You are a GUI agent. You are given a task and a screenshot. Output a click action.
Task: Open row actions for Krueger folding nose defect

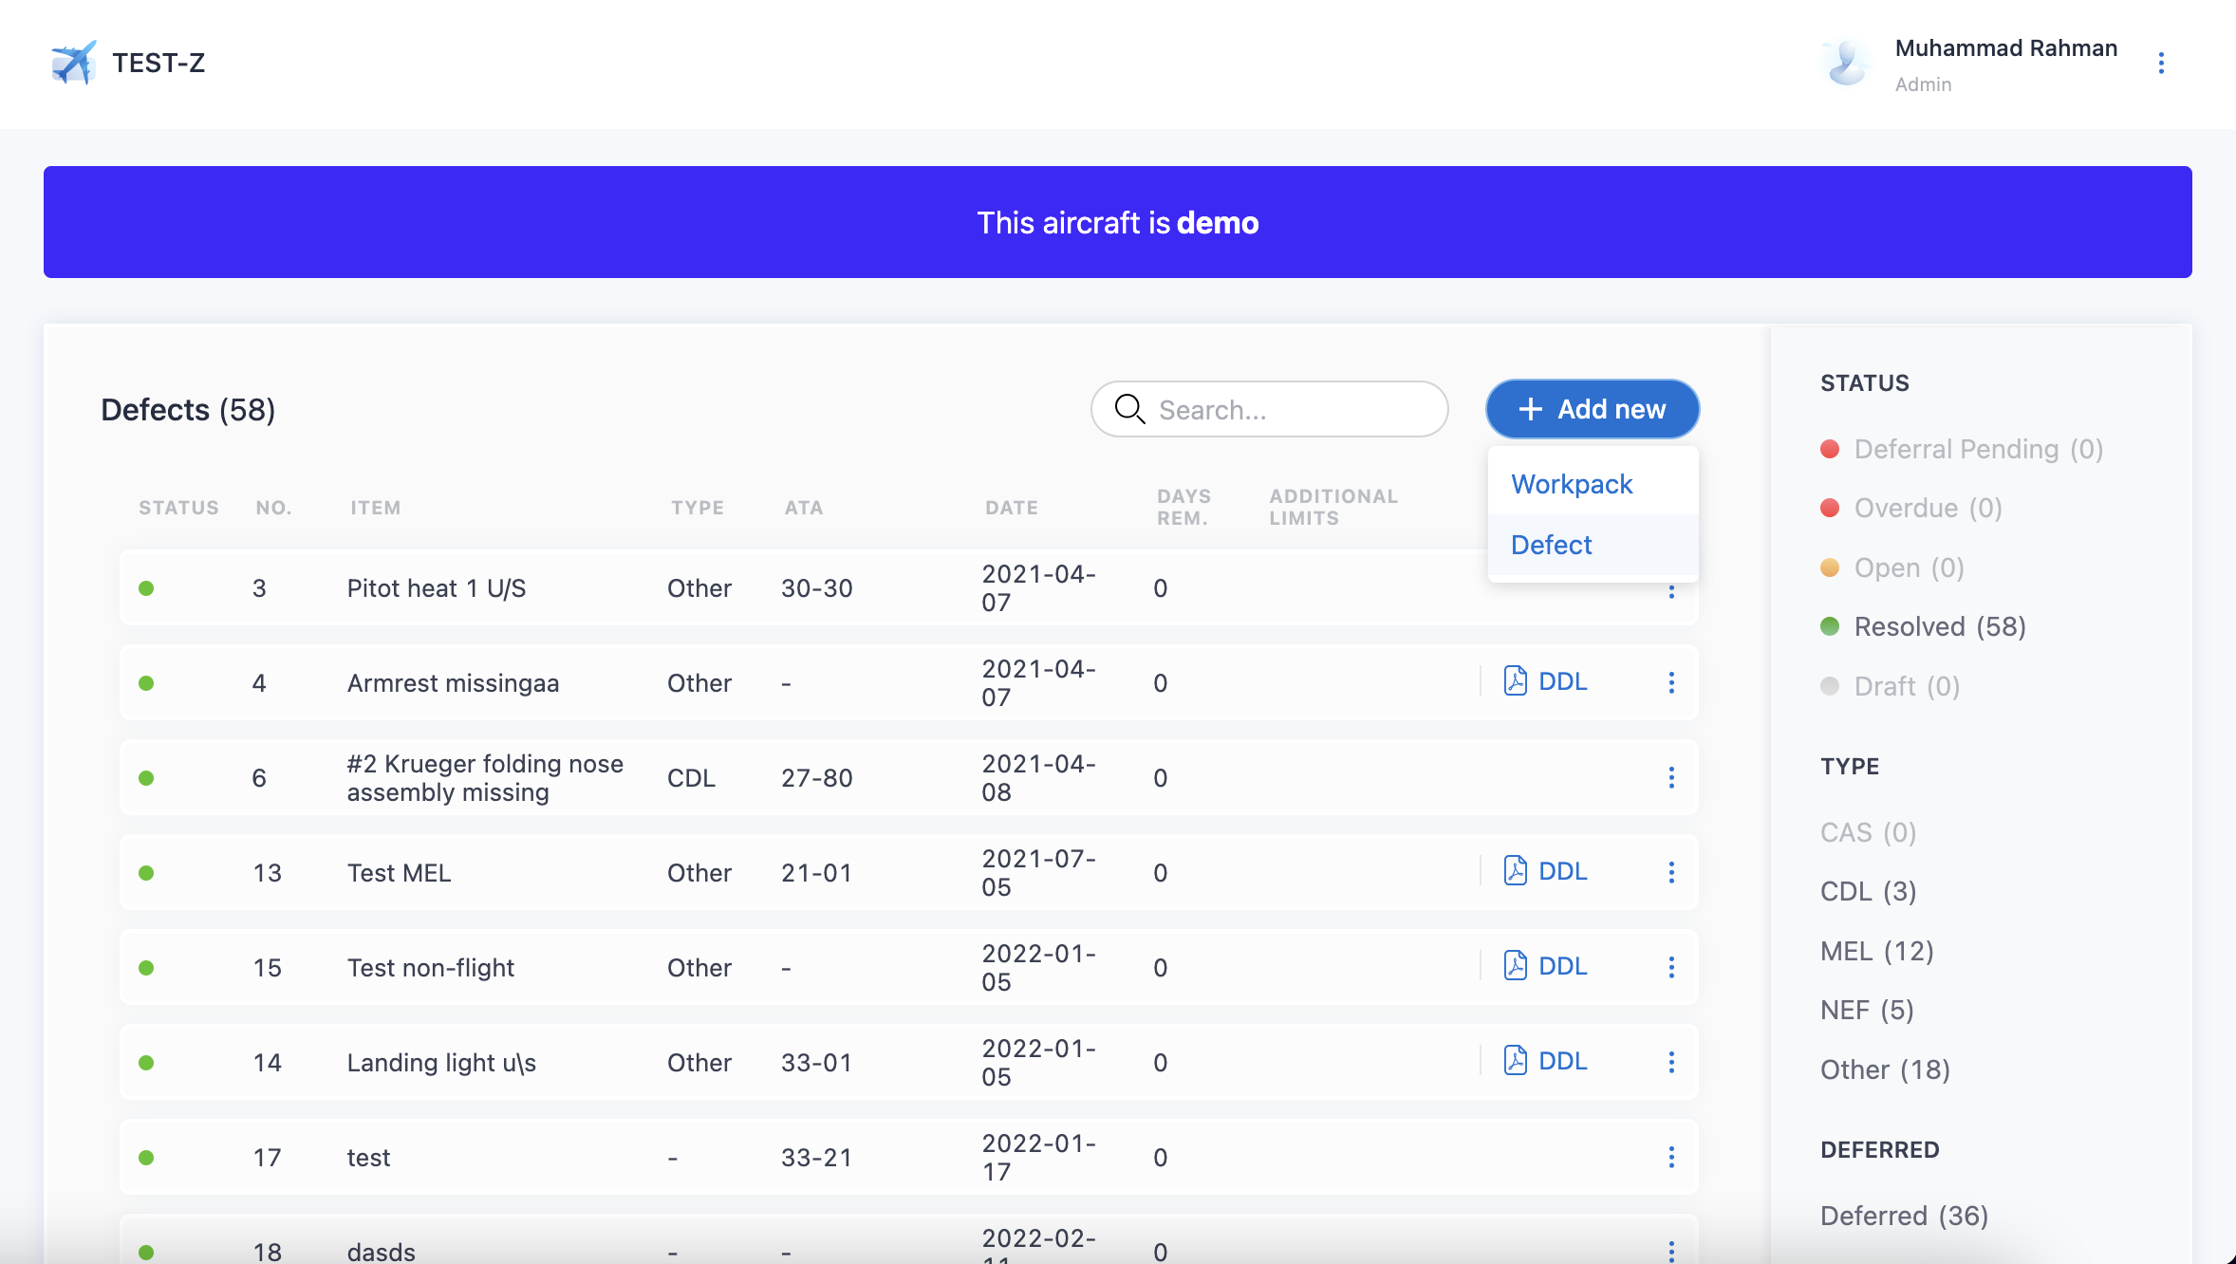pyautogui.click(x=1671, y=778)
